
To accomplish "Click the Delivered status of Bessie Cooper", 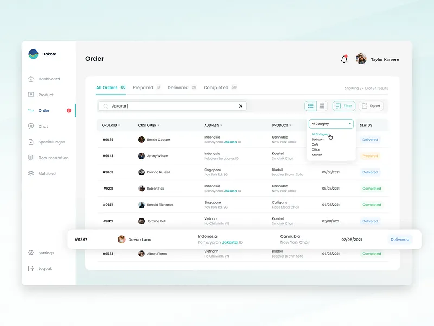I will pos(370,140).
